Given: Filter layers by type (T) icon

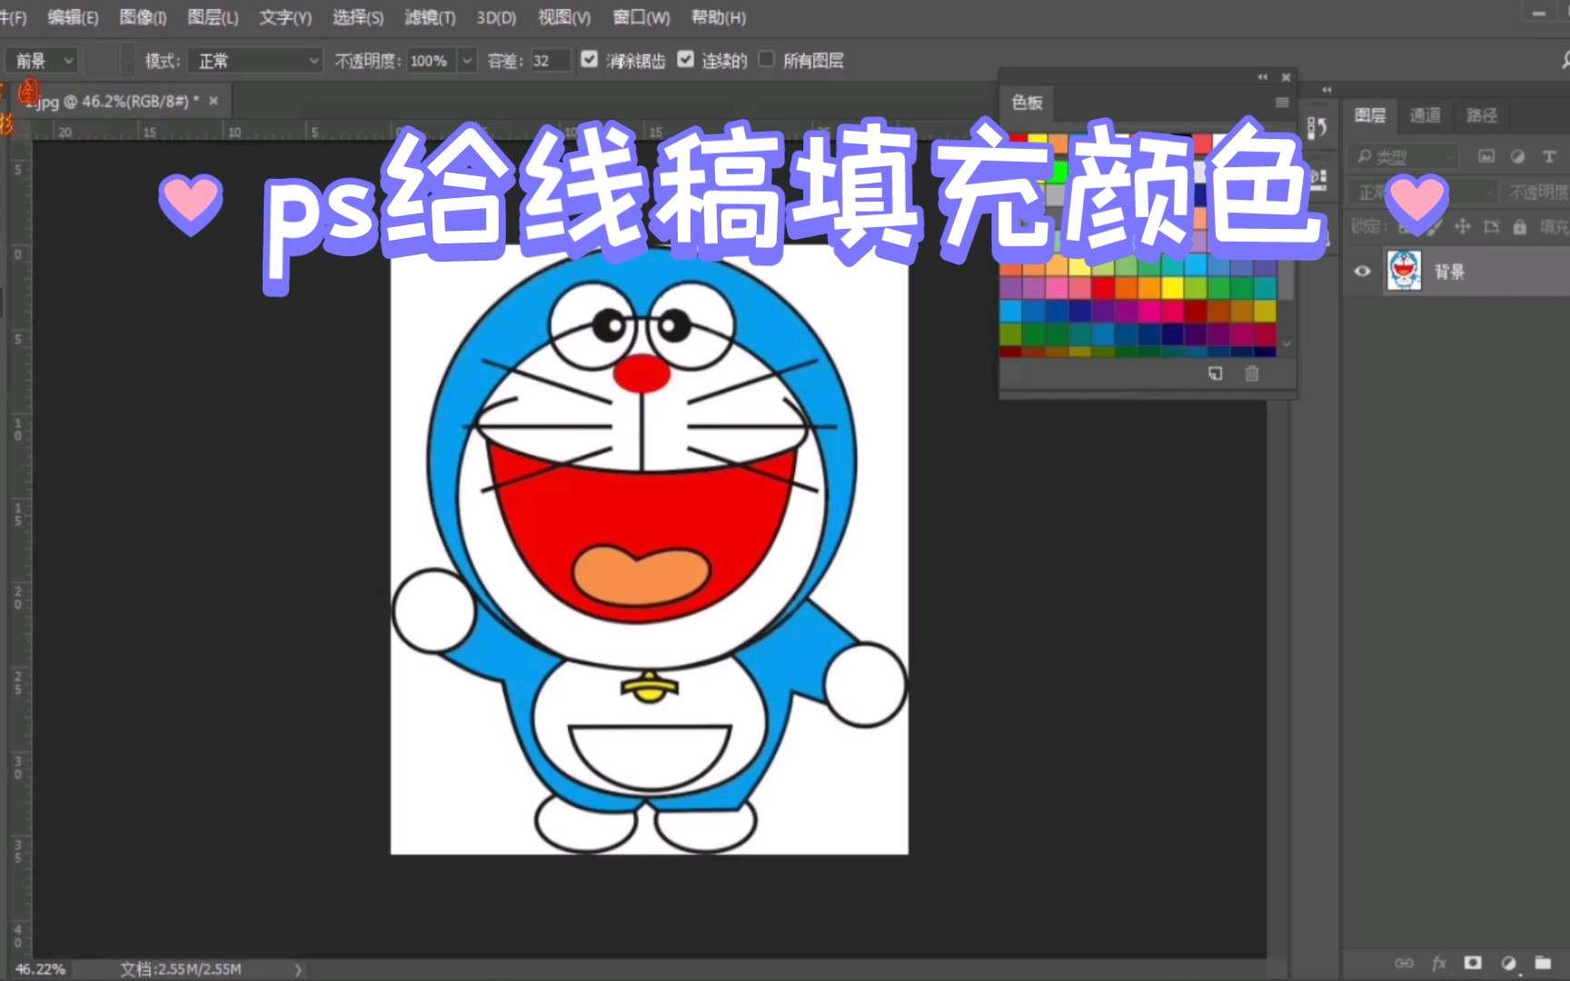Looking at the screenshot, I should point(1549,156).
